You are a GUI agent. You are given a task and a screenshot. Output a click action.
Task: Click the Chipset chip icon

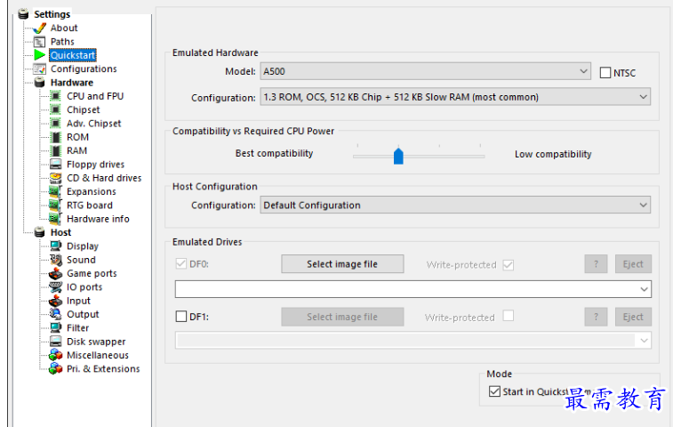(55, 110)
